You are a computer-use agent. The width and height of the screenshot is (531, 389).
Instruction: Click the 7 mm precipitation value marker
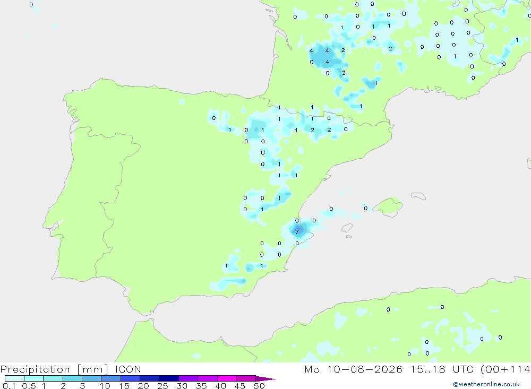pos(297,232)
